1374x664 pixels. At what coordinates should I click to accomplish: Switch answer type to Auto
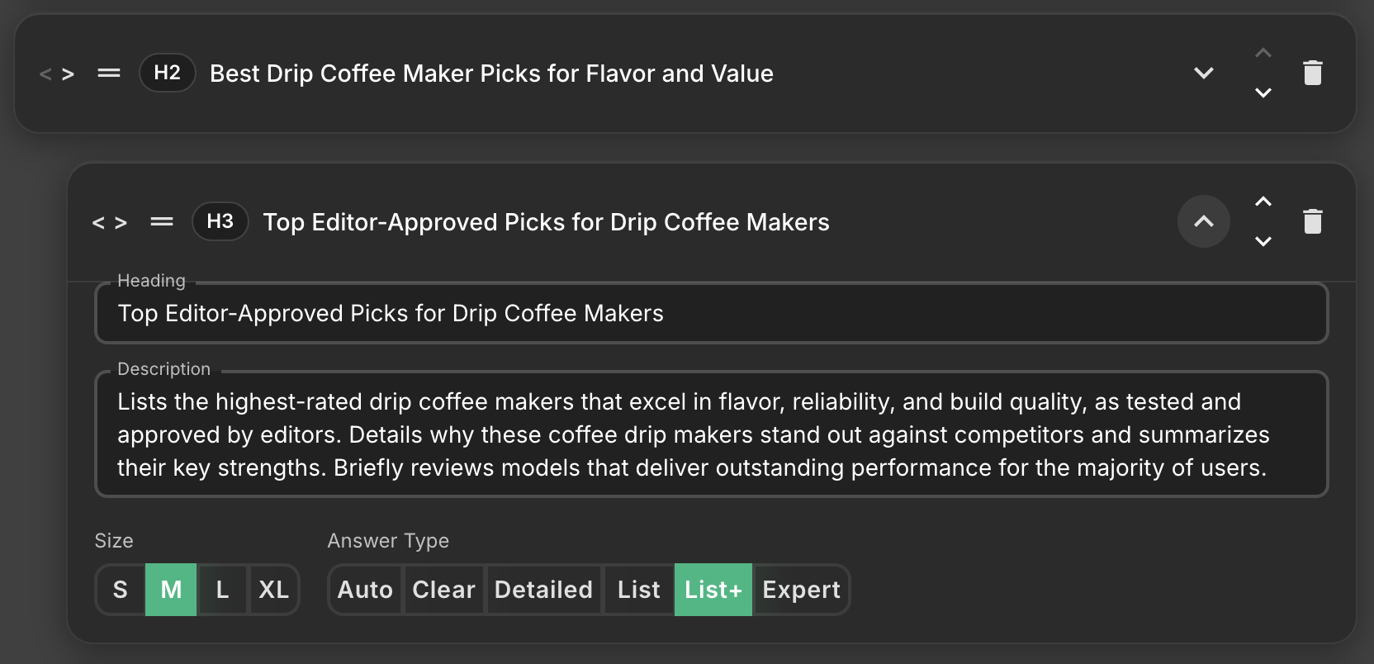(365, 590)
